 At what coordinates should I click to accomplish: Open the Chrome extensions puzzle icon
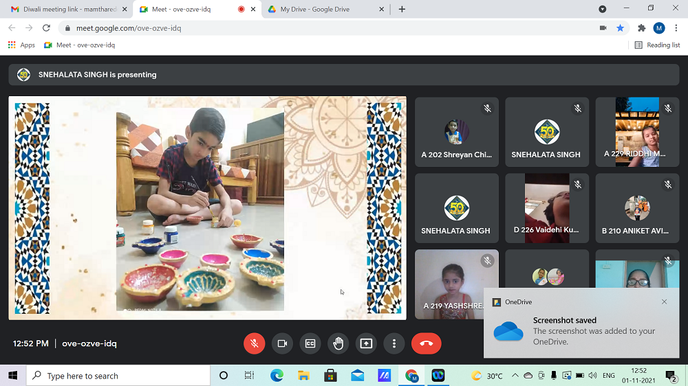(642, 28)
